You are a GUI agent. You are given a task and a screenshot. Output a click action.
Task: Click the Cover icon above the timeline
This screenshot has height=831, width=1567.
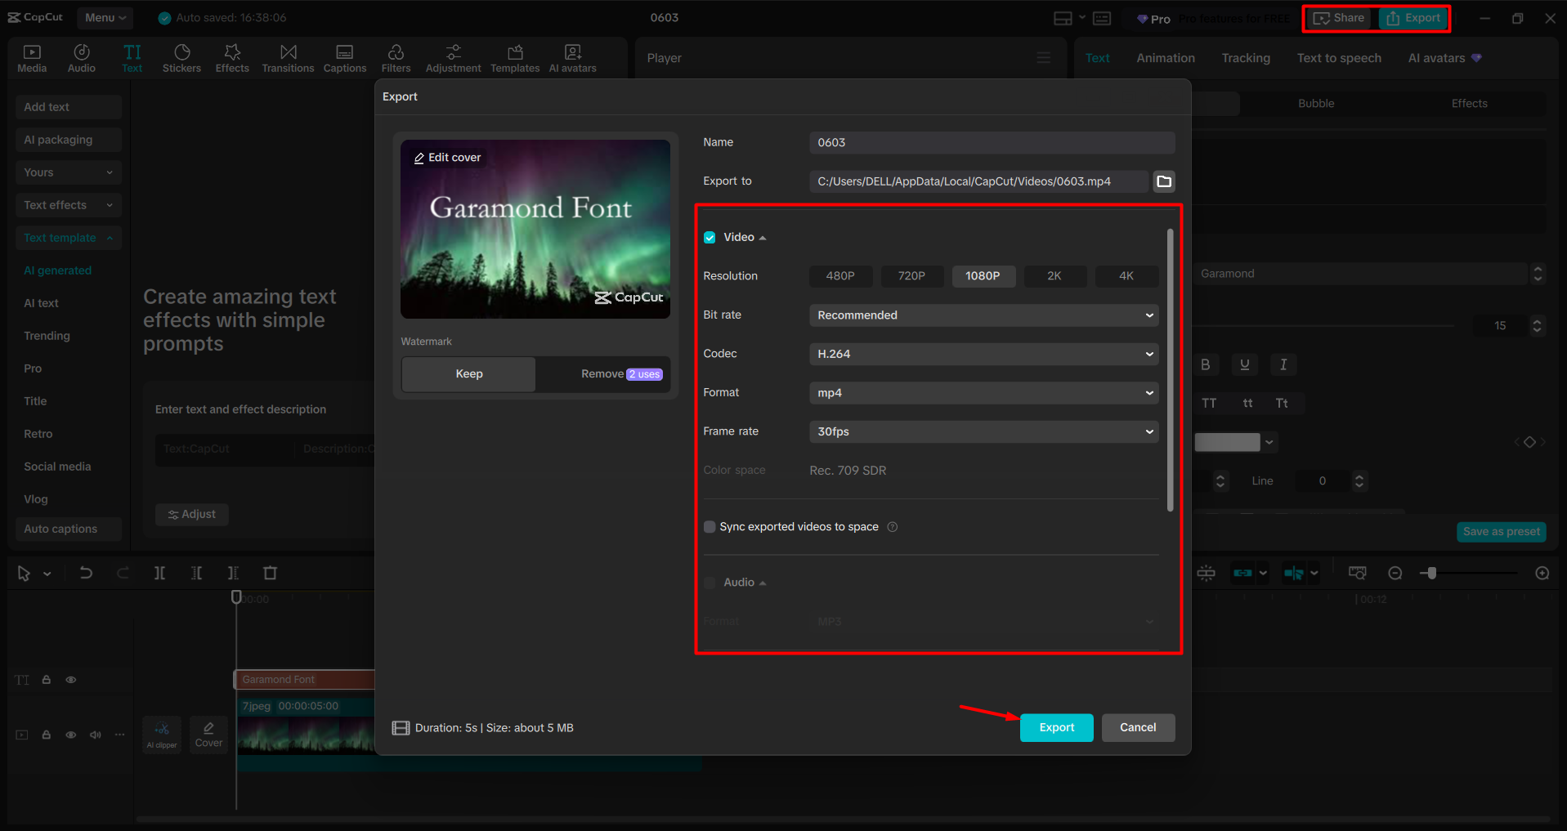208,734
